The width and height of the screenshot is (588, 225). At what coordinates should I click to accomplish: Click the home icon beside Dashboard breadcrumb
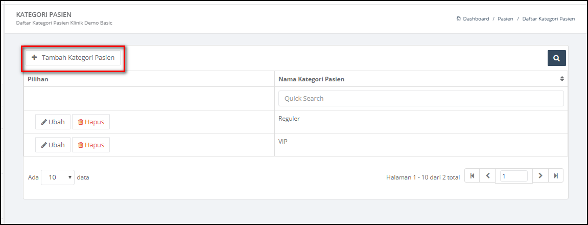(x=458, y=18)
